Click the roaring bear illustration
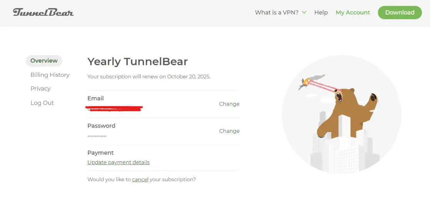The width and height of the screenshot is (430, 207). coord(347,112)
